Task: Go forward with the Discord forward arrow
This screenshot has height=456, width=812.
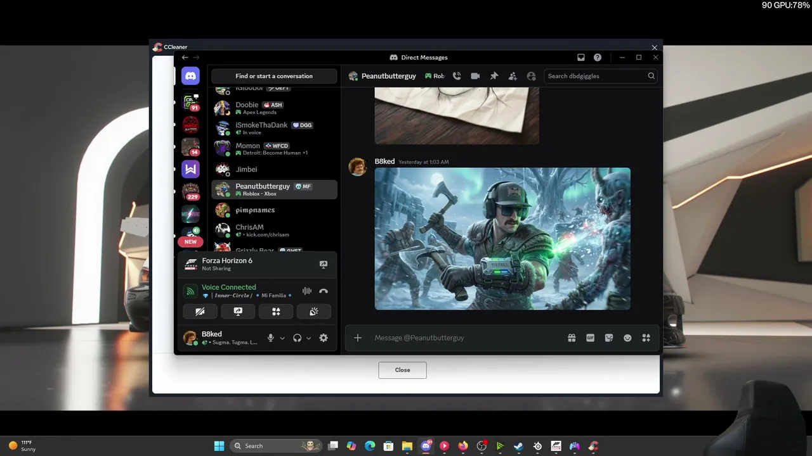Action: pyautogui.click(x=196, y=57)
